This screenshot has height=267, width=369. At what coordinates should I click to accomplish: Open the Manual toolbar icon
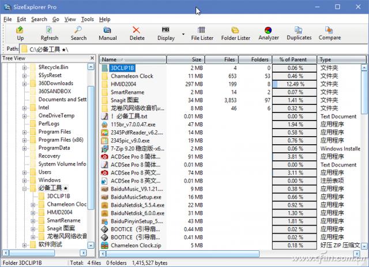(x=107, y=30)
